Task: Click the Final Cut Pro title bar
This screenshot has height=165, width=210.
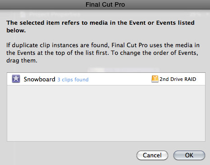Action: click(x=105, y=4)
